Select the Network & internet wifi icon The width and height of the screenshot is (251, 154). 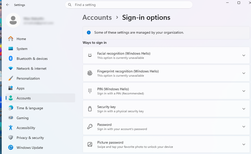11,69
